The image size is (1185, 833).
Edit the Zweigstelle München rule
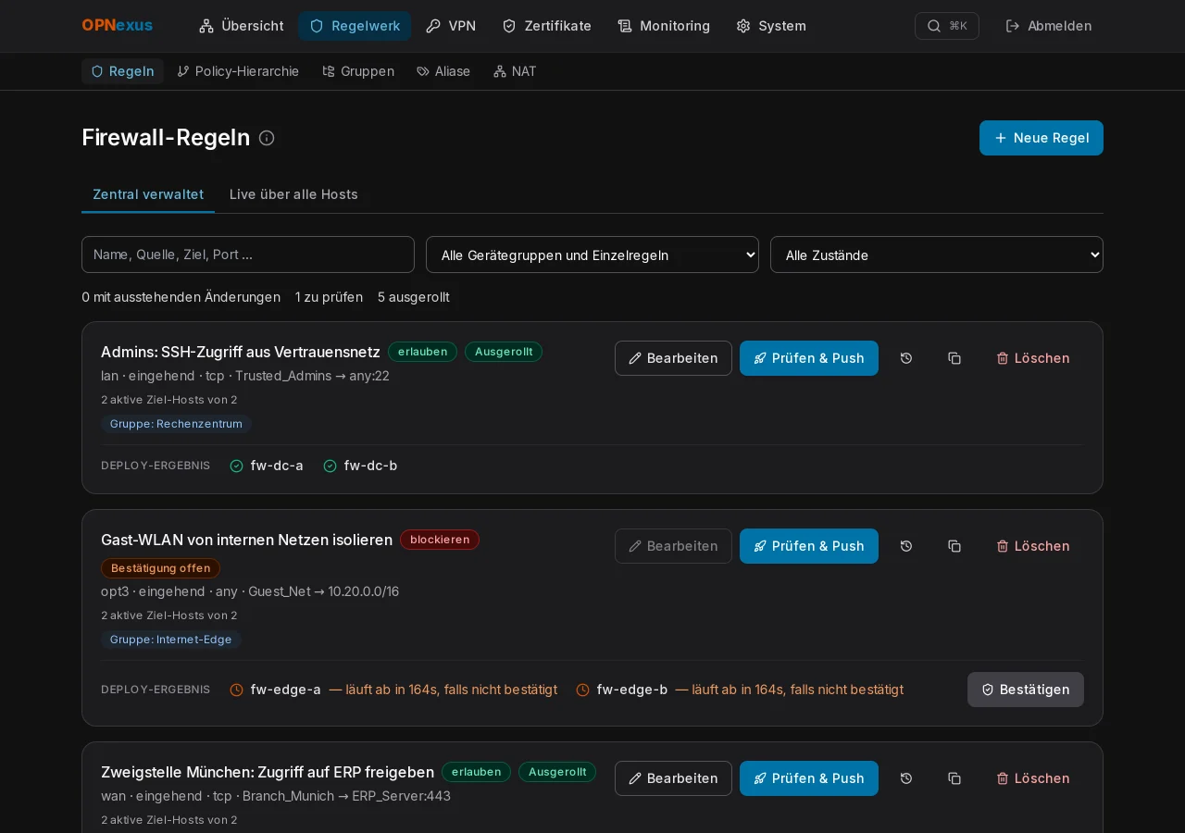click(x=673, y=778)
